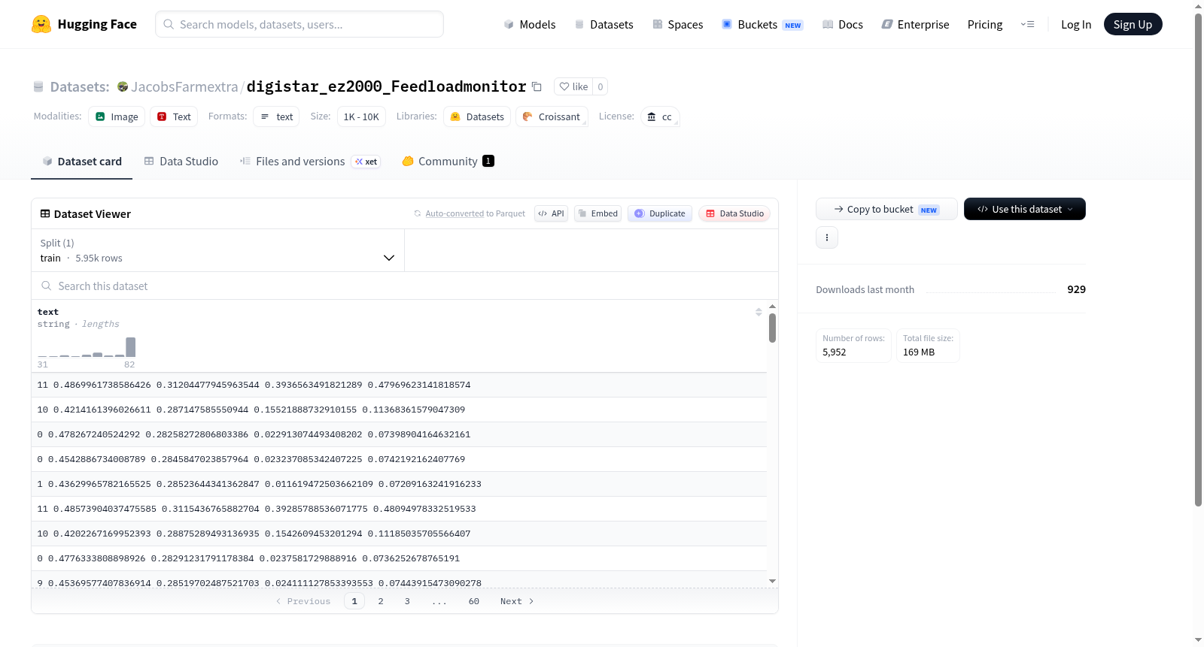The image size is (1204, 647).
Task: Select row starting with 0 0.478267240524292
Action: point(399,434)
